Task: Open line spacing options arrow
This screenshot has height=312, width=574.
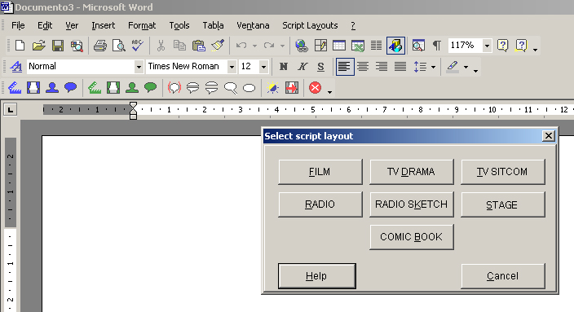Action: tap(433, 67)
